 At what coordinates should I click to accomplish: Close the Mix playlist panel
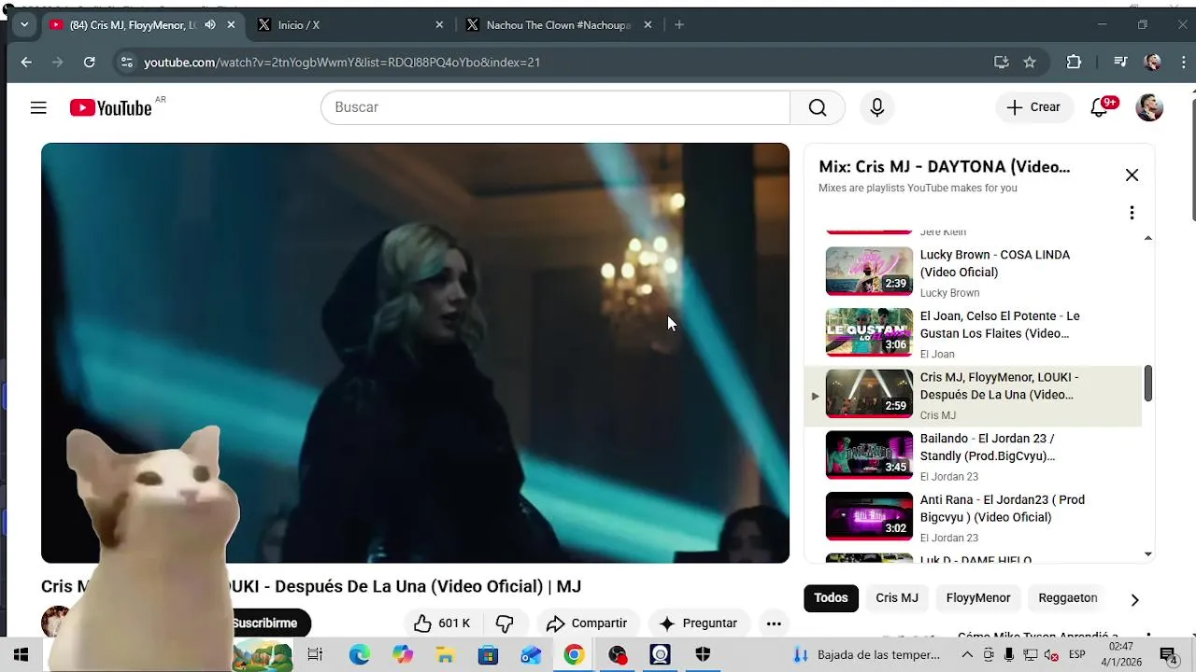pos(1132,175)
